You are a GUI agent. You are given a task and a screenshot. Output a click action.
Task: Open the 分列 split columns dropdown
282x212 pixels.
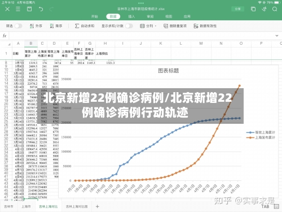point(148,26)
